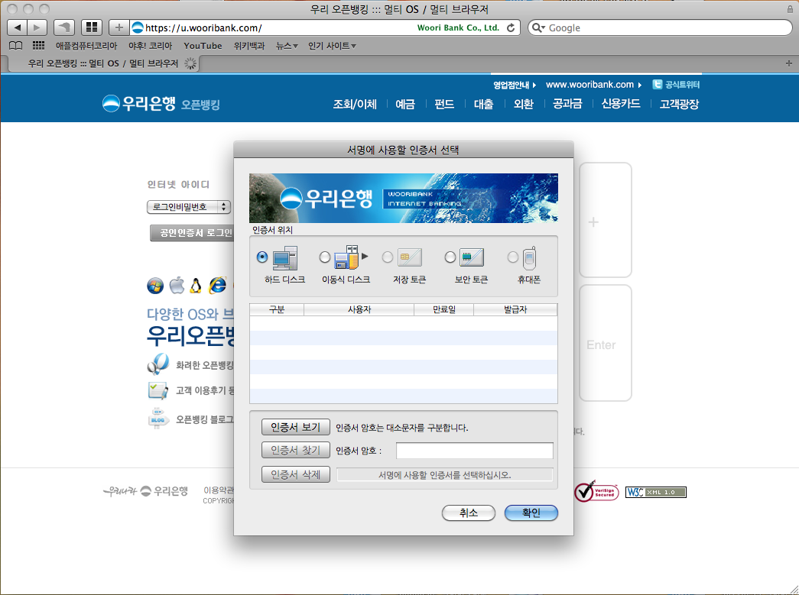Viewport: 799px width, 595px height.
Task: Open the www.wooribank.com link
Action: click(593, 85)
